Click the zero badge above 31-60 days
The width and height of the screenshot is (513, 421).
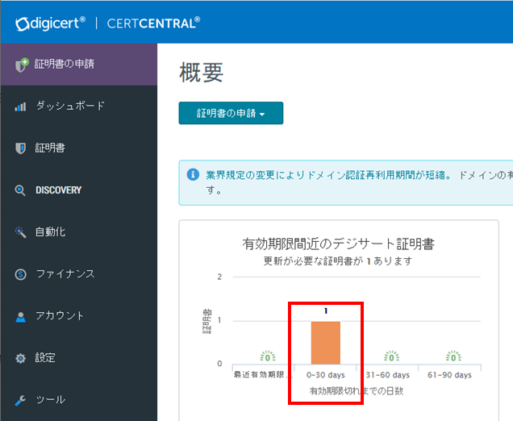(x=391, y=356)
